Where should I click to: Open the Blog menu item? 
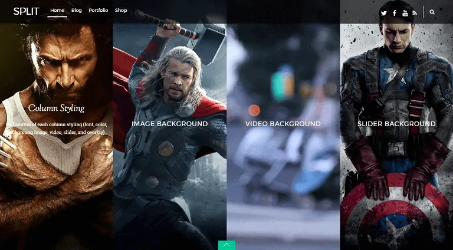[76, 10]
